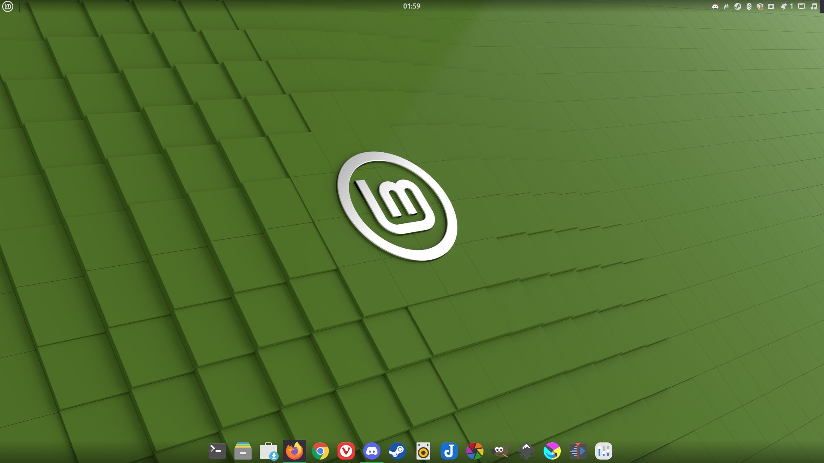Launch the blue J music app
The height and width of the screenshot is (463, 824).
449,451
